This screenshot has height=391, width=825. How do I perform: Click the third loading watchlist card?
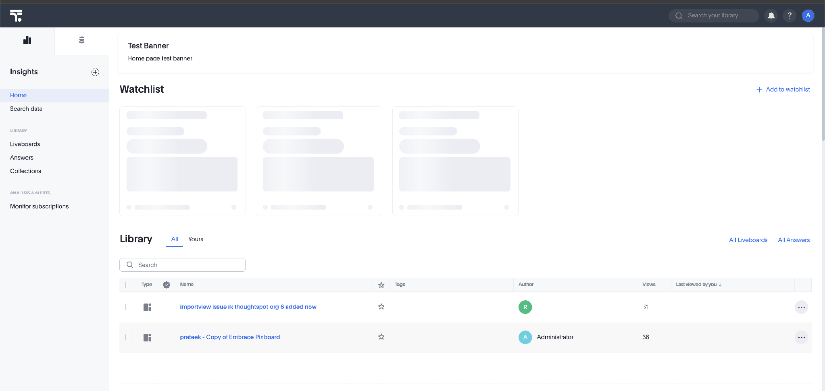click(455, 161)
